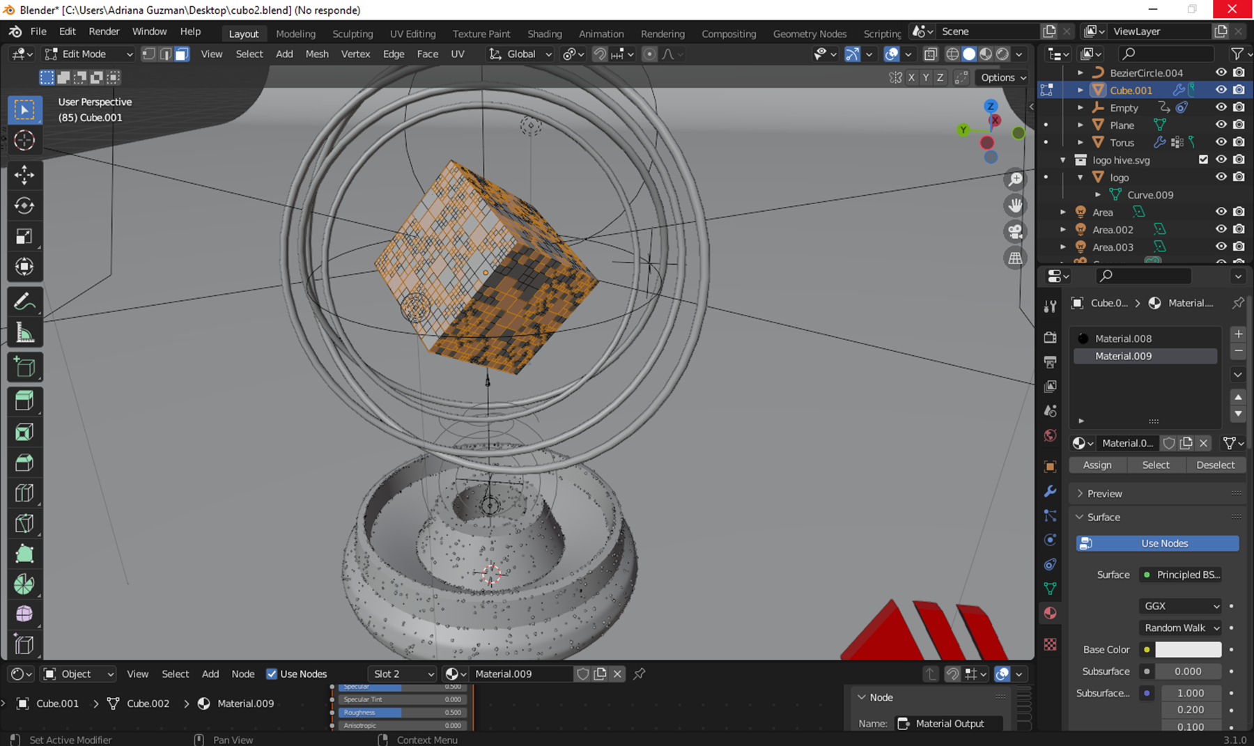1254x746 pixels.
Task: Uncheck the logo hive.svg collection checkbox
Action: point(1203,160)
